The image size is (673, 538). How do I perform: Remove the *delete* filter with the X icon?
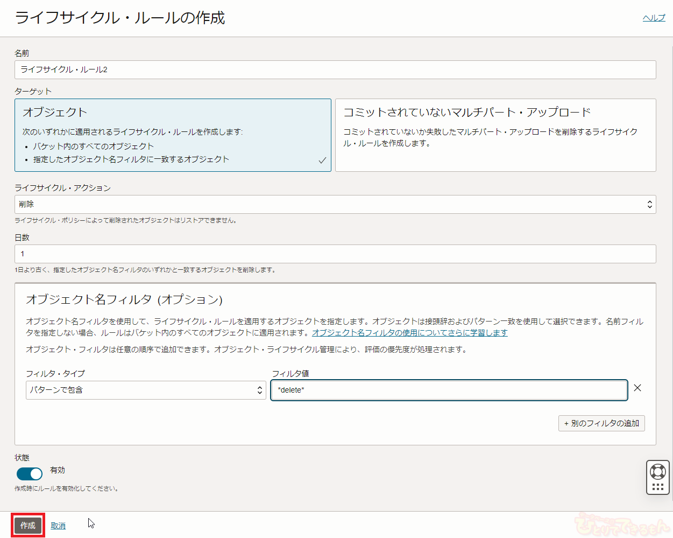click(637, 388)
